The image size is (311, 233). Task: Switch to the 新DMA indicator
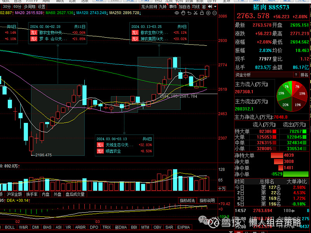[x=121, y=227]
